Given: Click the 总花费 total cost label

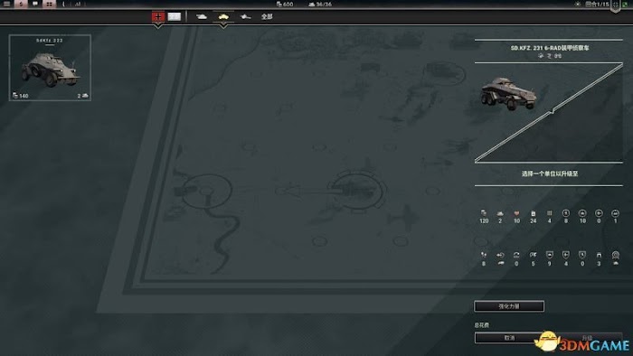Looking at the screenshot, I should pos(482,325).
